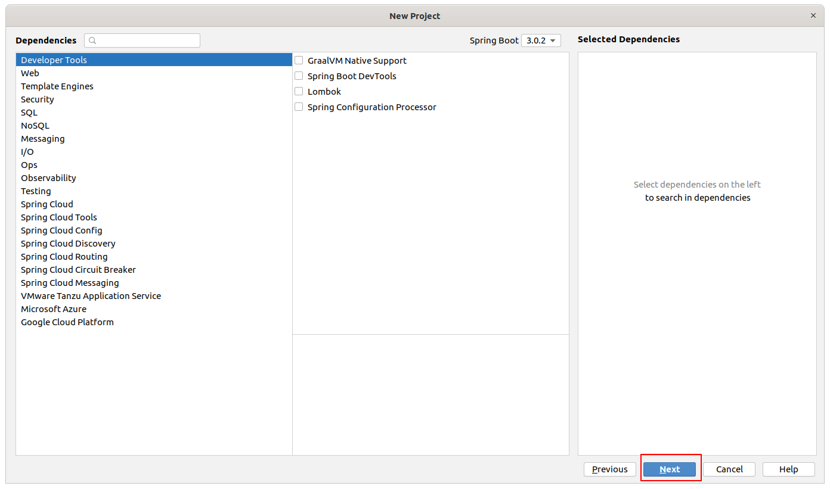Screen dimensions: 830x489
Task: Enable Spring Configuration Processor checkbox
Action: point(299,107)
